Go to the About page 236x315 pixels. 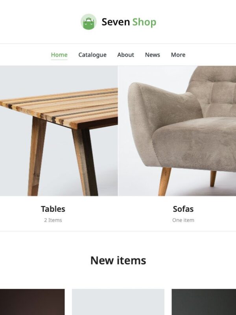pos(125,55)
